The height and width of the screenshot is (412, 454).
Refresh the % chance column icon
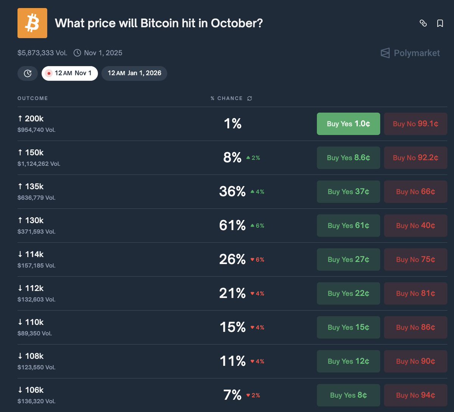pos(250,98)
